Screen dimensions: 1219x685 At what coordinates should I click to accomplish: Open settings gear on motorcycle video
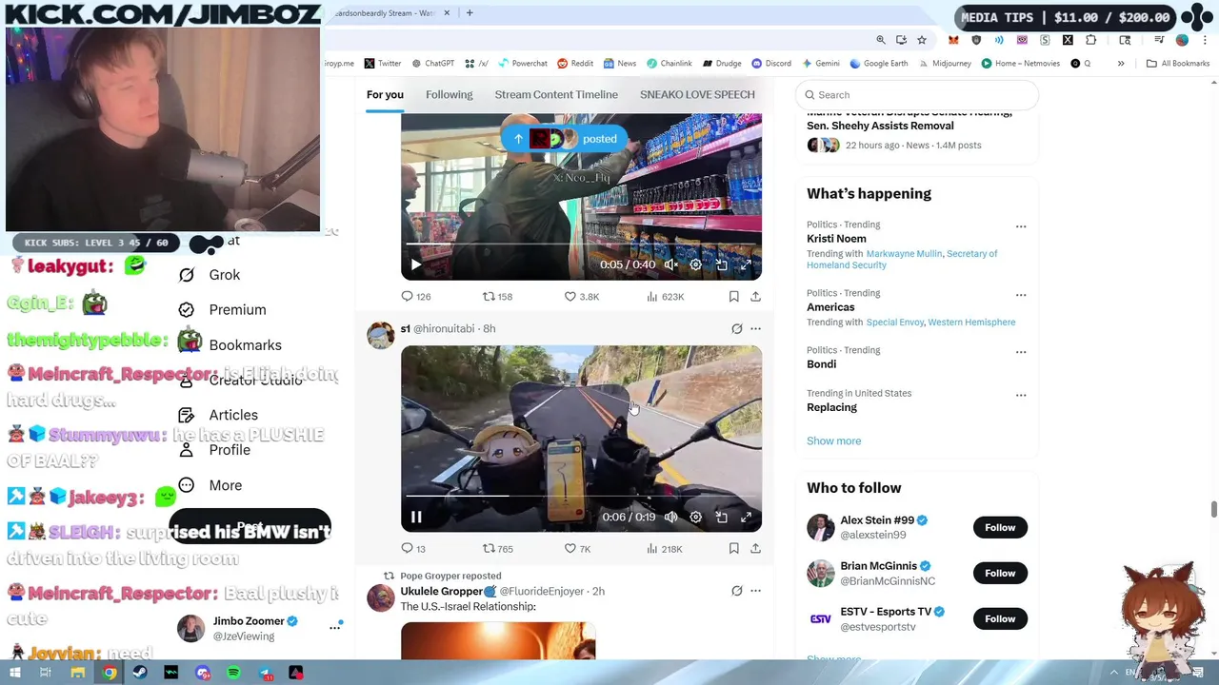tap(695, 518)
